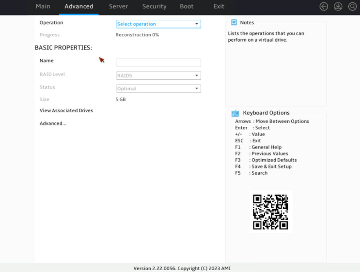Click the Name field label
Screen dimensions: 360x272
pyautogui.click(x=47, y=60)
